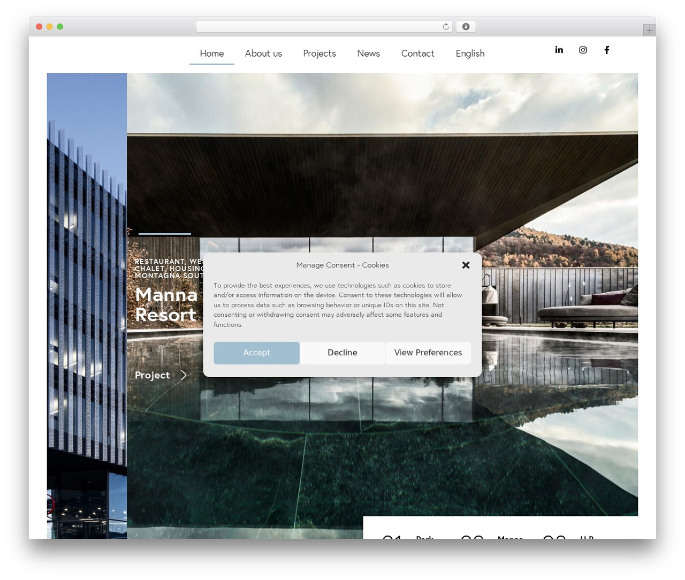The width and height of the screenshot is (685, 580).
Task: Navigate to the News page
Action: (369, 54)
